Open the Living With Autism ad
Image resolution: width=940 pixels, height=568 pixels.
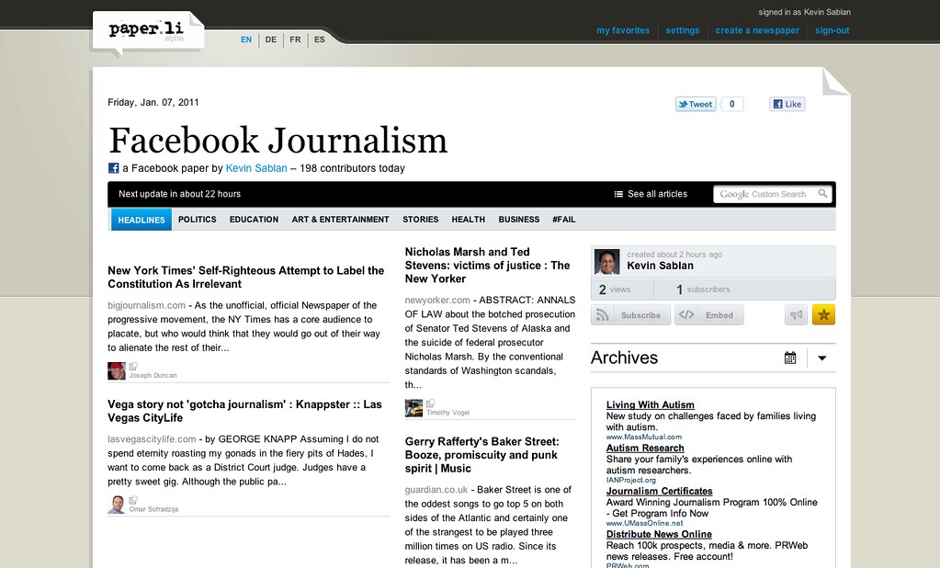tap(651, 404)
